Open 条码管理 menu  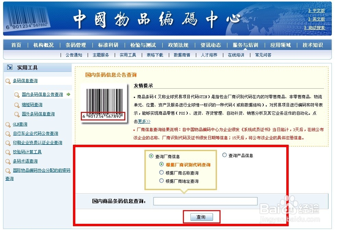(76, 45)
